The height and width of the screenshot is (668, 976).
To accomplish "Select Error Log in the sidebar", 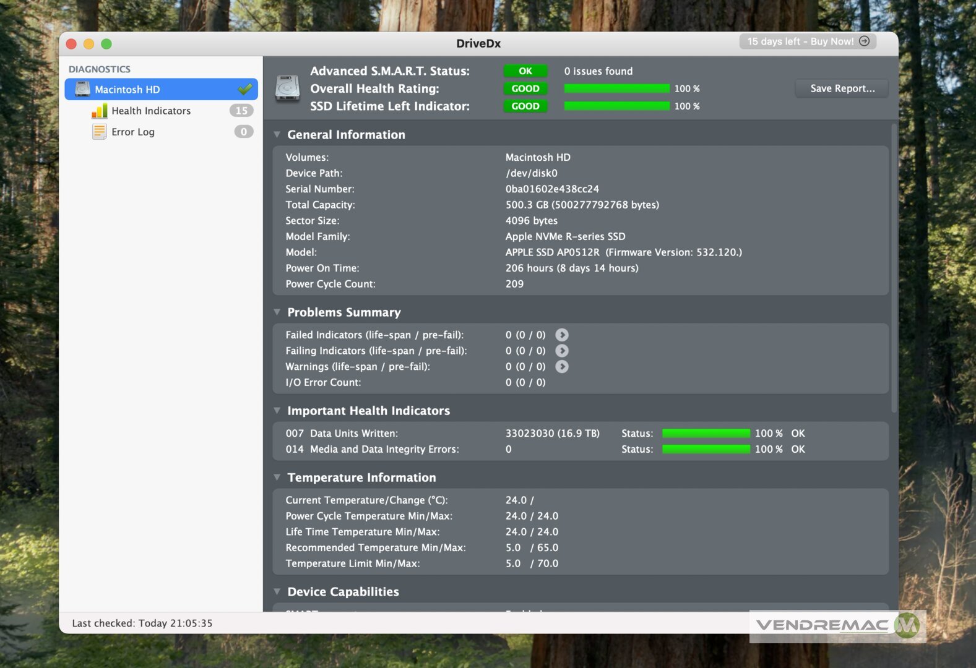I will 133,132.
